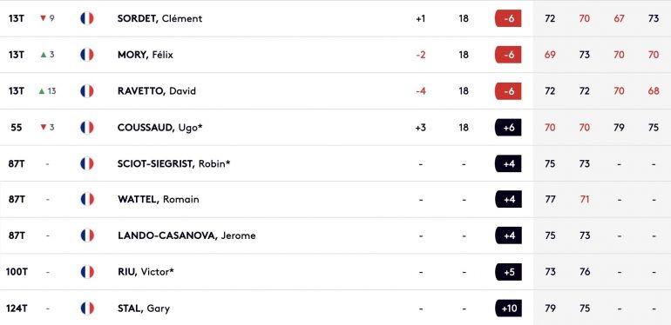Open player SORDET, Clément
Viewport: 671px width, 325px height.
point(159,18)
